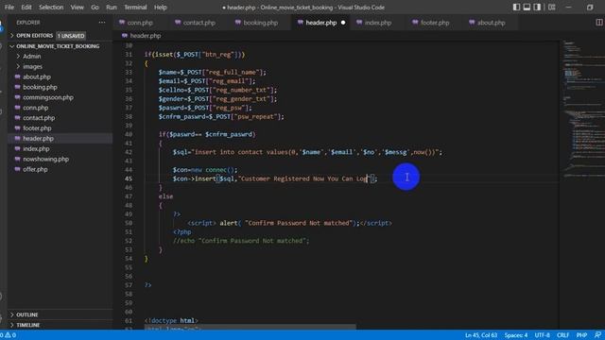Image resolution: width=605 pixels, height=340 pixels.
Task: Switch to about.php editor tab
Action: tap(491, 23)
